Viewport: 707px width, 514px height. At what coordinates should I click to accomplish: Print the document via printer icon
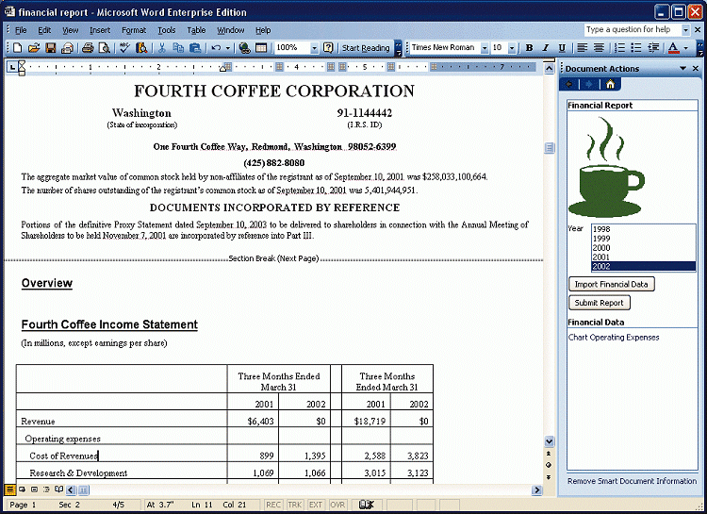pyautogui.click(x=88, y=48)
